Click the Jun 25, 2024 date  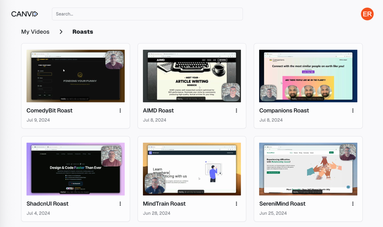[x=273, y=213]
